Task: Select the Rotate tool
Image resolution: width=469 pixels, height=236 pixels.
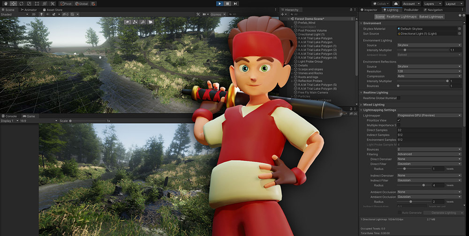Action: coord(21,4)
